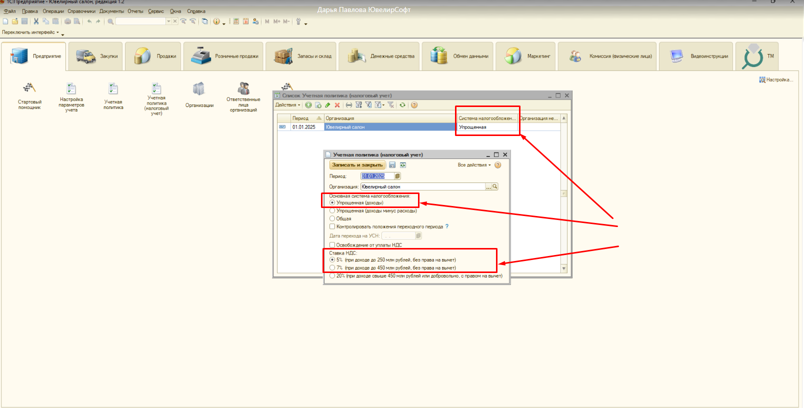The width and height of the screenshot is (804, 408).
Task: Click the Find magnifier icon in main toolbar
Action: point(110,21)
